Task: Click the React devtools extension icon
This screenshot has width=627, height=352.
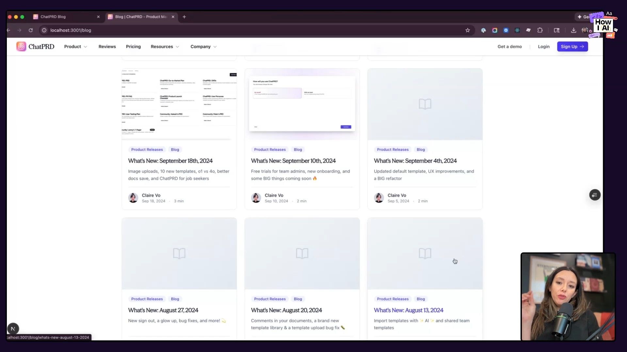Action: (517, 30)
